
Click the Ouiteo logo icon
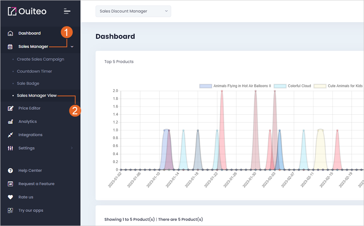coord(12,11)
